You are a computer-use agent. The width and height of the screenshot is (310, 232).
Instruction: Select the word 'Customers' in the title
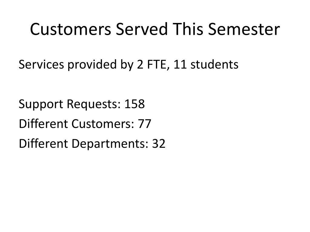(x=71, y=29)
